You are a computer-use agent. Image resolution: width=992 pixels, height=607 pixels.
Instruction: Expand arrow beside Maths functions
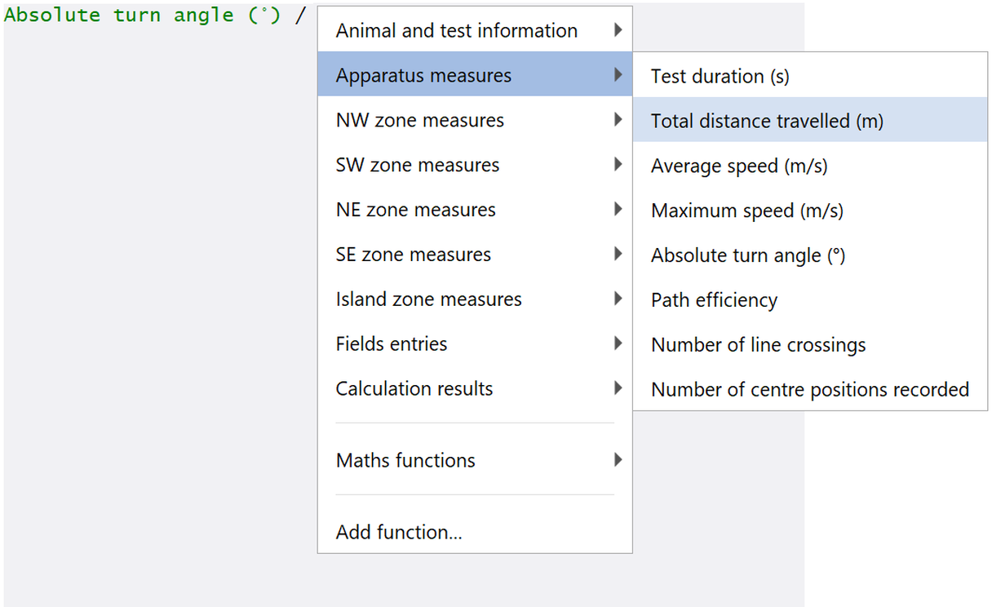pyautogui.click(x=618, y=459)
